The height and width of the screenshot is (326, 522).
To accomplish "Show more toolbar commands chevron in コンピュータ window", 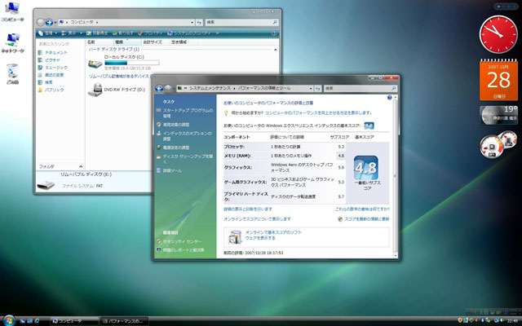I will point(218,33).
